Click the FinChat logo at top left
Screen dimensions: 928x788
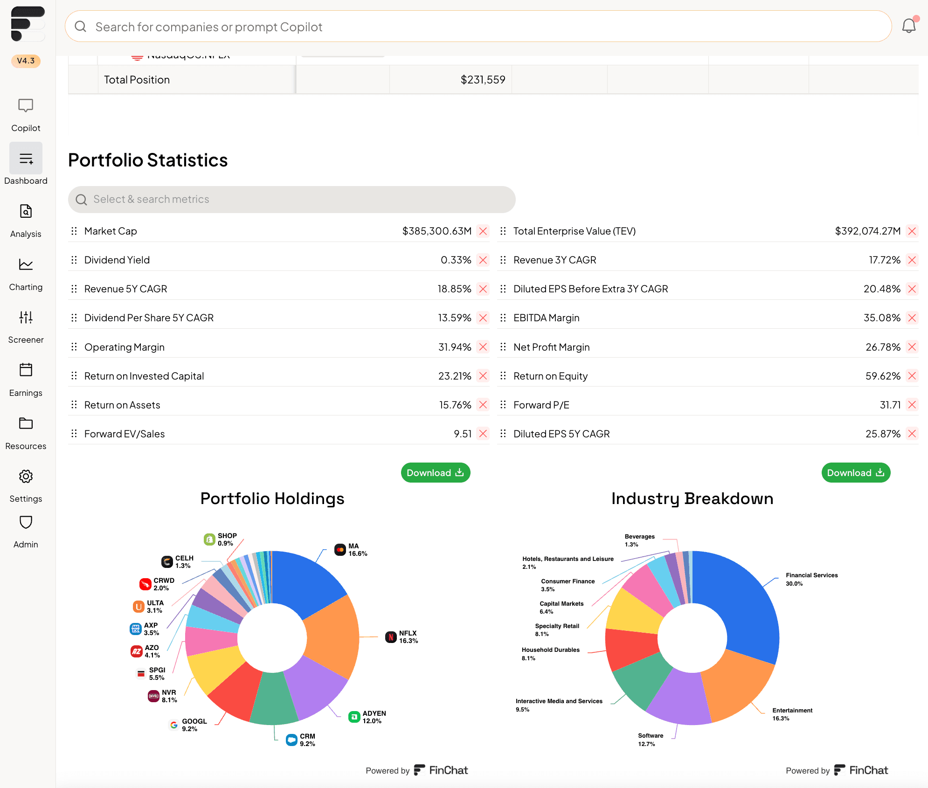tap(28, 23)
